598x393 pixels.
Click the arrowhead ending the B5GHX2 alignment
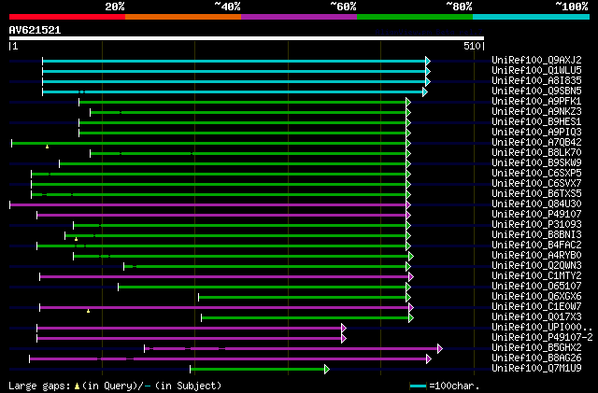pos(440,349)
